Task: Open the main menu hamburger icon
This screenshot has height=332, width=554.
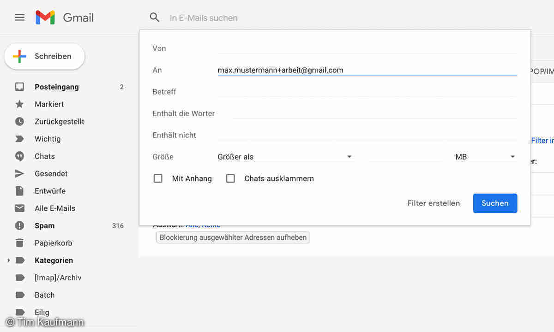Action: tap(19, 18)
